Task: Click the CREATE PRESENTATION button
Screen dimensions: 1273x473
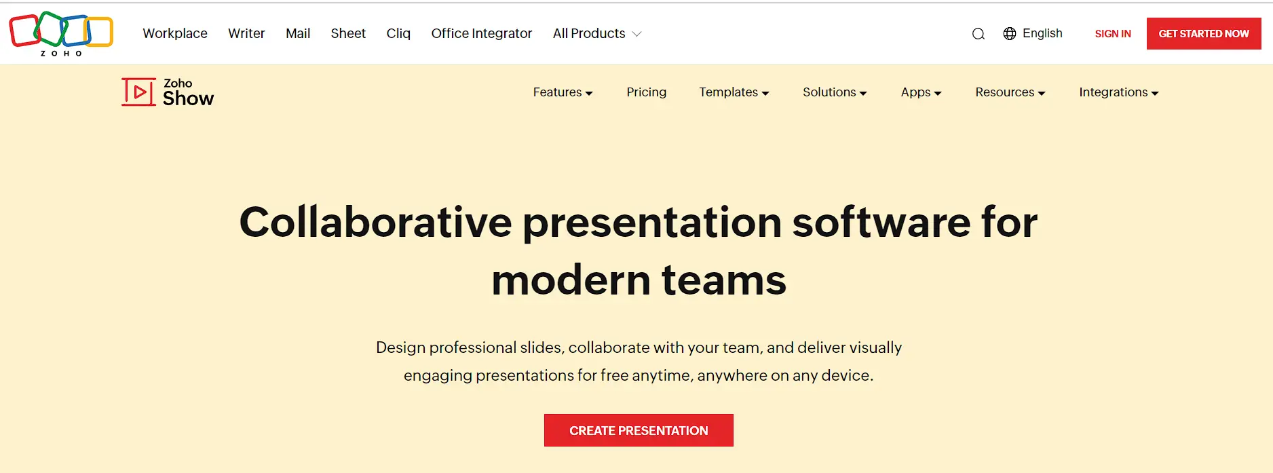Action: [x=639, y=430]
